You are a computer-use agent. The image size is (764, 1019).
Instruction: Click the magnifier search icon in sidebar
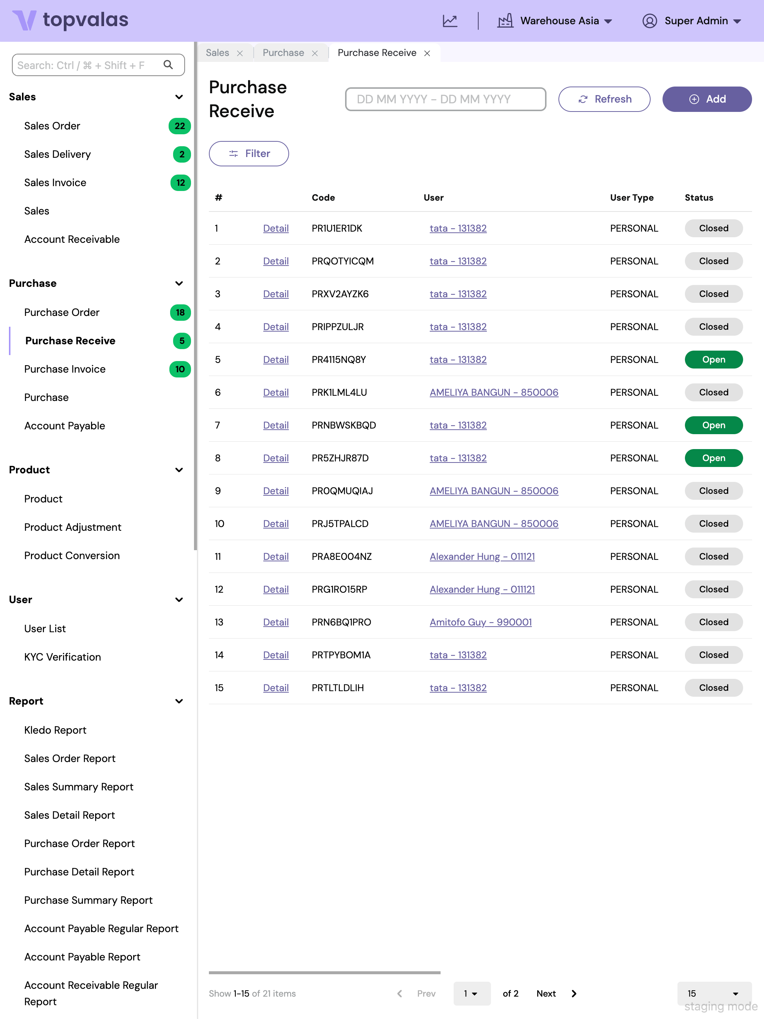pyautogui.click(x=168, y=65)
